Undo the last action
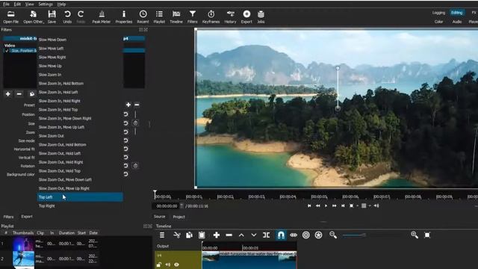This screenshot has width=478, height=269. tap(67, 16)
